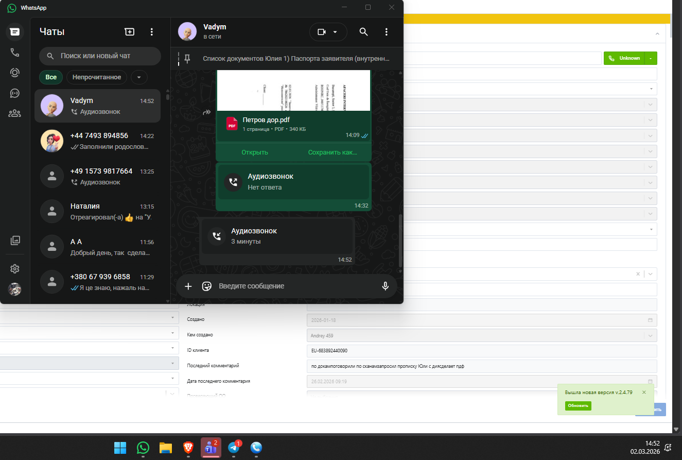This screenshot has height=460, width=682.
Task: Open WhatsApp from the taskbar
Action: [x=143, y=448]
